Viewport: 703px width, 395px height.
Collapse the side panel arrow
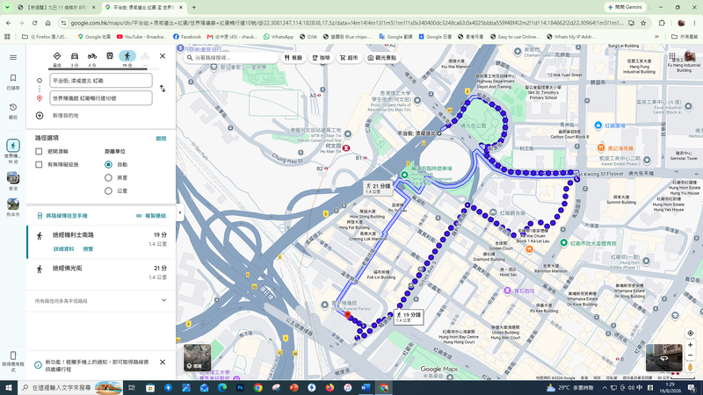click(180, 212)
